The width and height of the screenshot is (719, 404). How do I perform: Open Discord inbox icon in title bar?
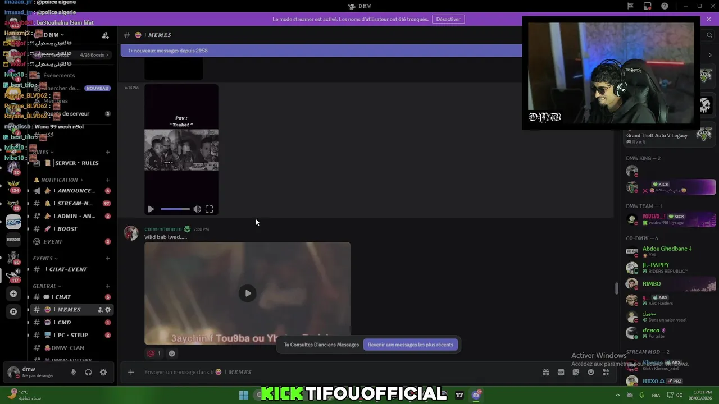click(x=648, y=6)
